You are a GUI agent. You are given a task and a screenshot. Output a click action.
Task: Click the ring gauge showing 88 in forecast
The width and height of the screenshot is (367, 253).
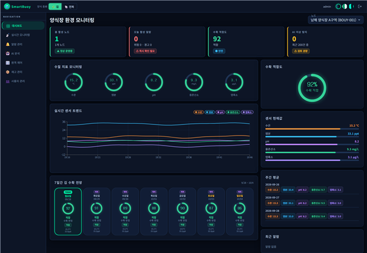[x=154, y=208]
